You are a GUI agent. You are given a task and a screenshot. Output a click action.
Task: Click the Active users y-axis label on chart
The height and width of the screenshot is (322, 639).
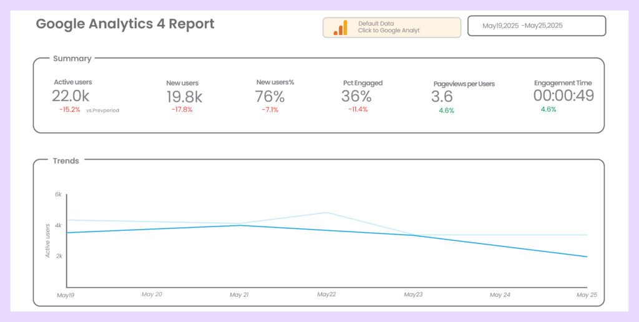(x=47, y=240)
